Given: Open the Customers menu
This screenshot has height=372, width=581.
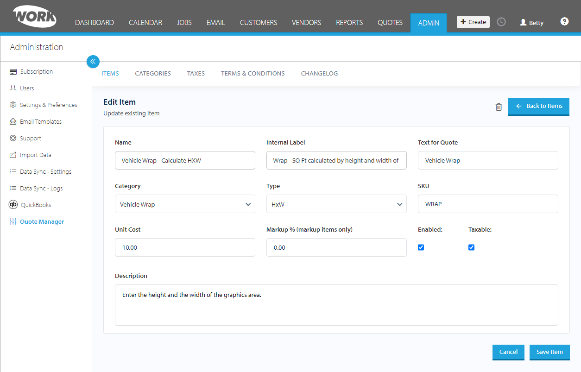Looking at the screenshot, I should pos(259,22).
